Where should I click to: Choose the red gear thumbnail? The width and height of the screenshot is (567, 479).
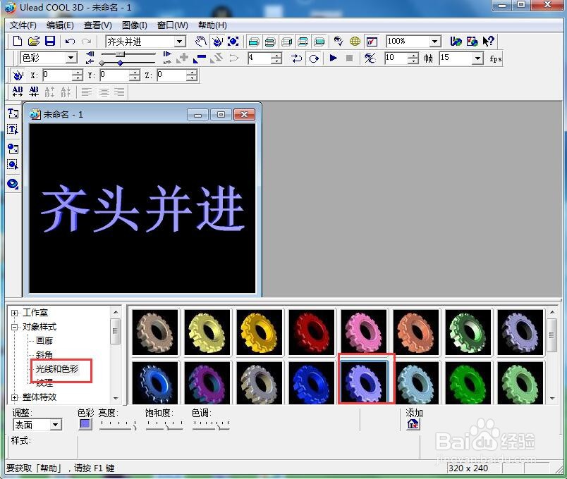[x=312, y=332]
